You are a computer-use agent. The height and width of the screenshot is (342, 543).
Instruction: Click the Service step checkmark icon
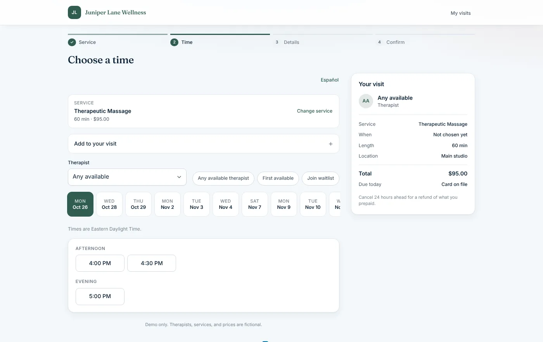coord(72,42)
